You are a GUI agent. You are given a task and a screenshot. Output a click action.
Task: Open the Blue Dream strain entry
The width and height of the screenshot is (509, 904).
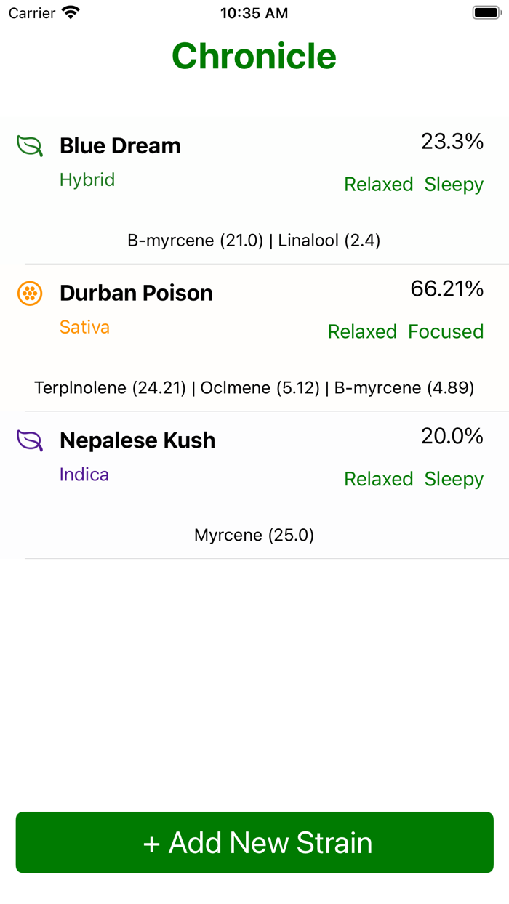120,146
